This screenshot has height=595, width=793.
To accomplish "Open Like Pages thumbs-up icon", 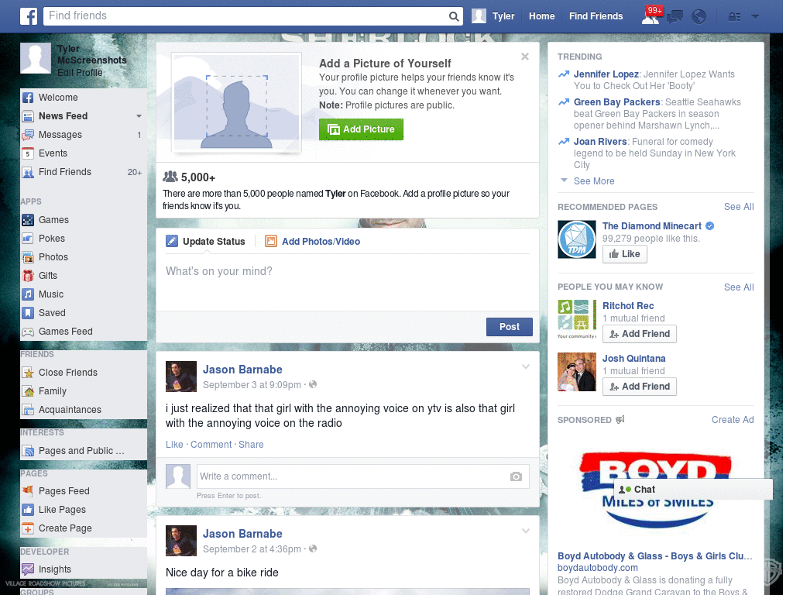I will coord(28,510).
